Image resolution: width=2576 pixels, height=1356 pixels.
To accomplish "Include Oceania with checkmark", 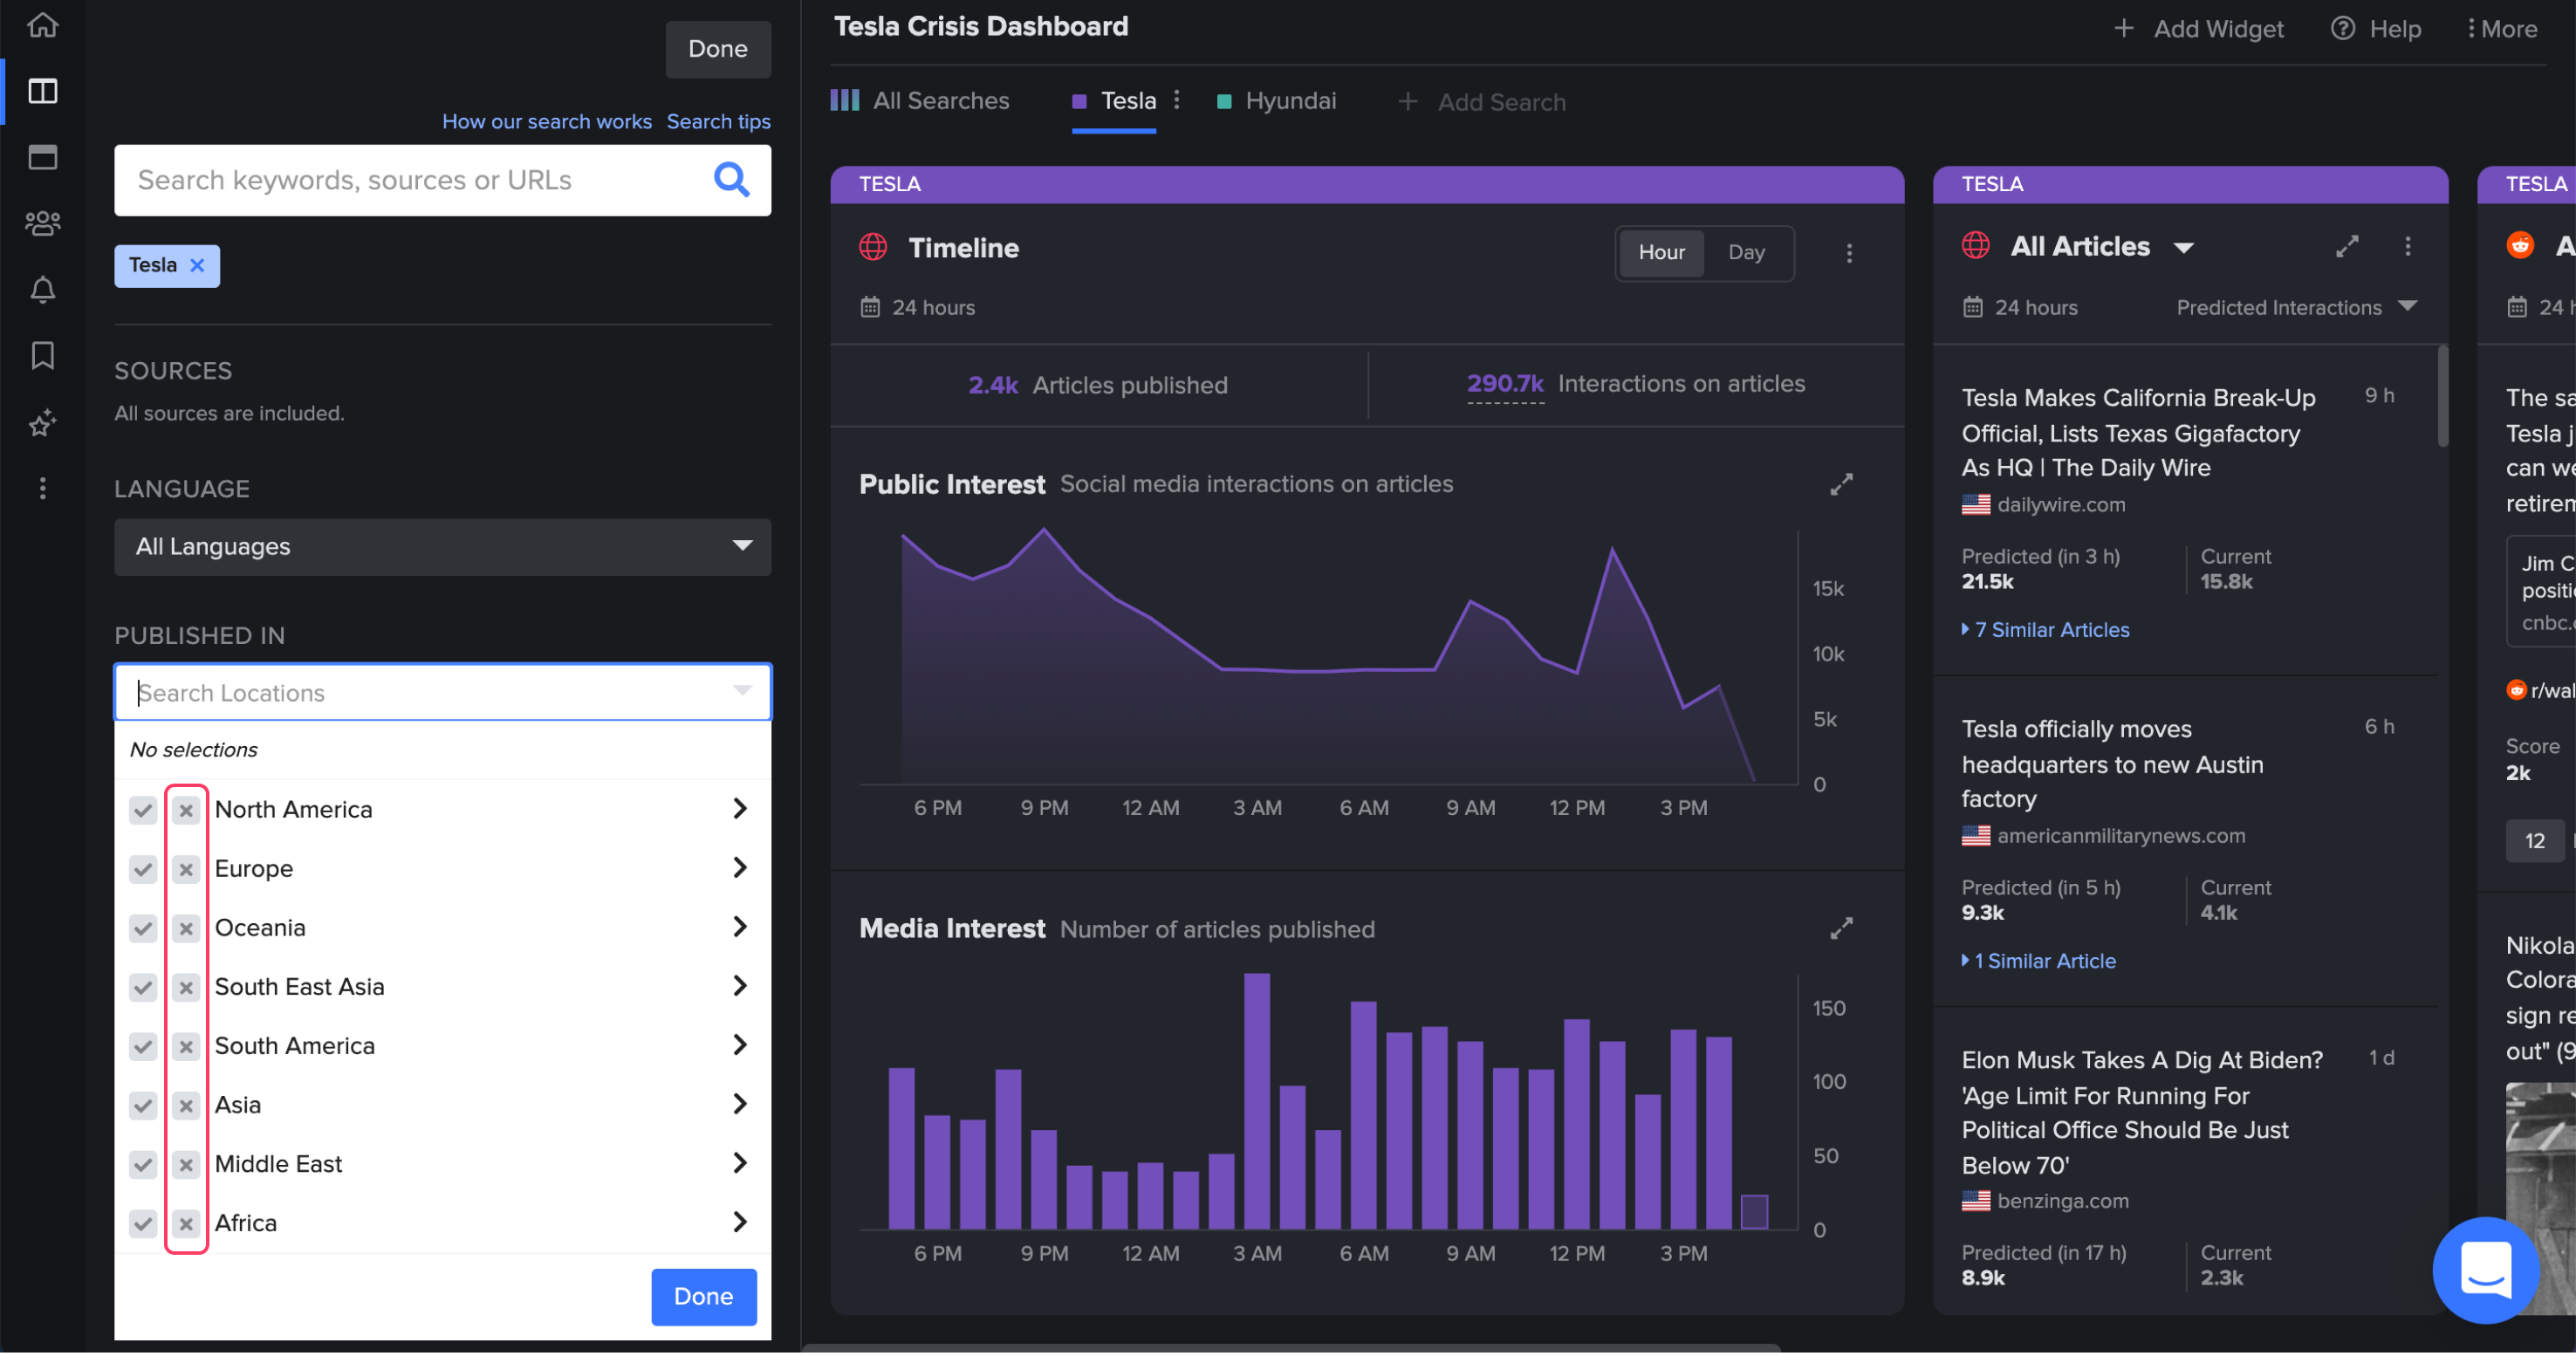I will [143, 929].
